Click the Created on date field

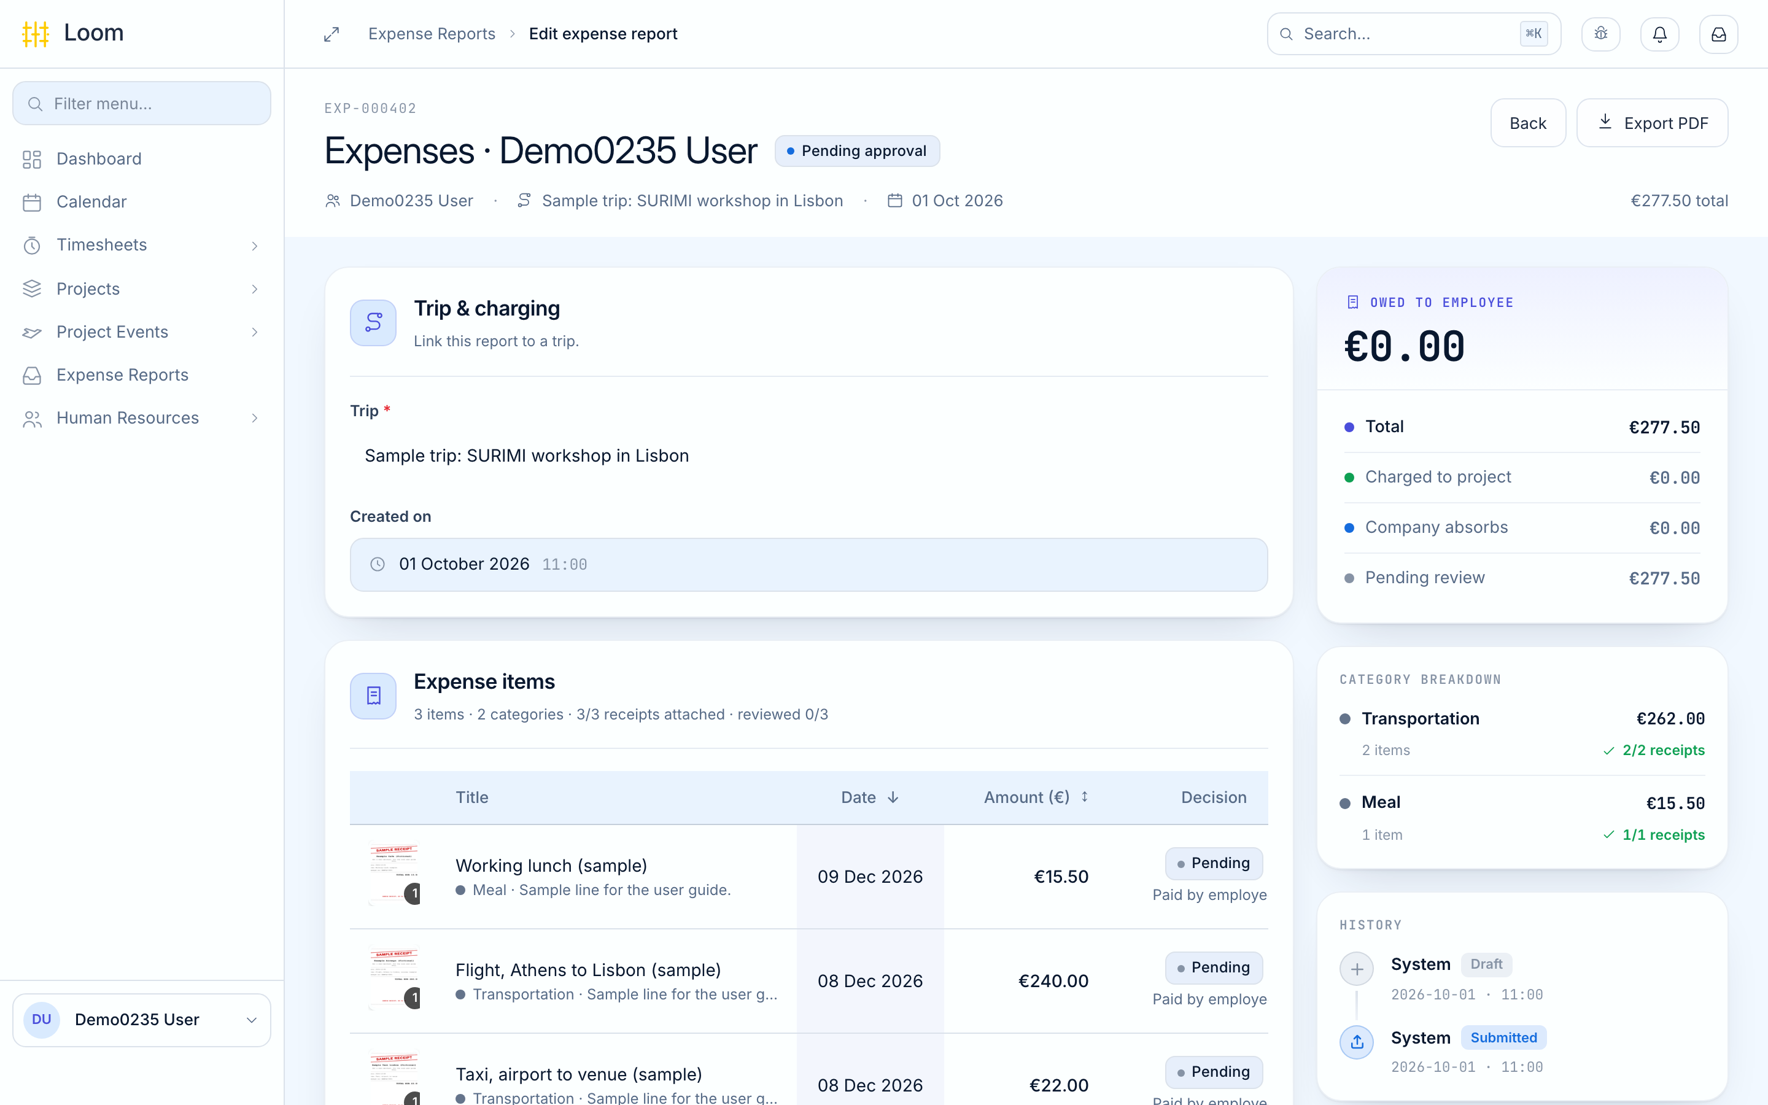pyautogui.click(x=808, y=564)
